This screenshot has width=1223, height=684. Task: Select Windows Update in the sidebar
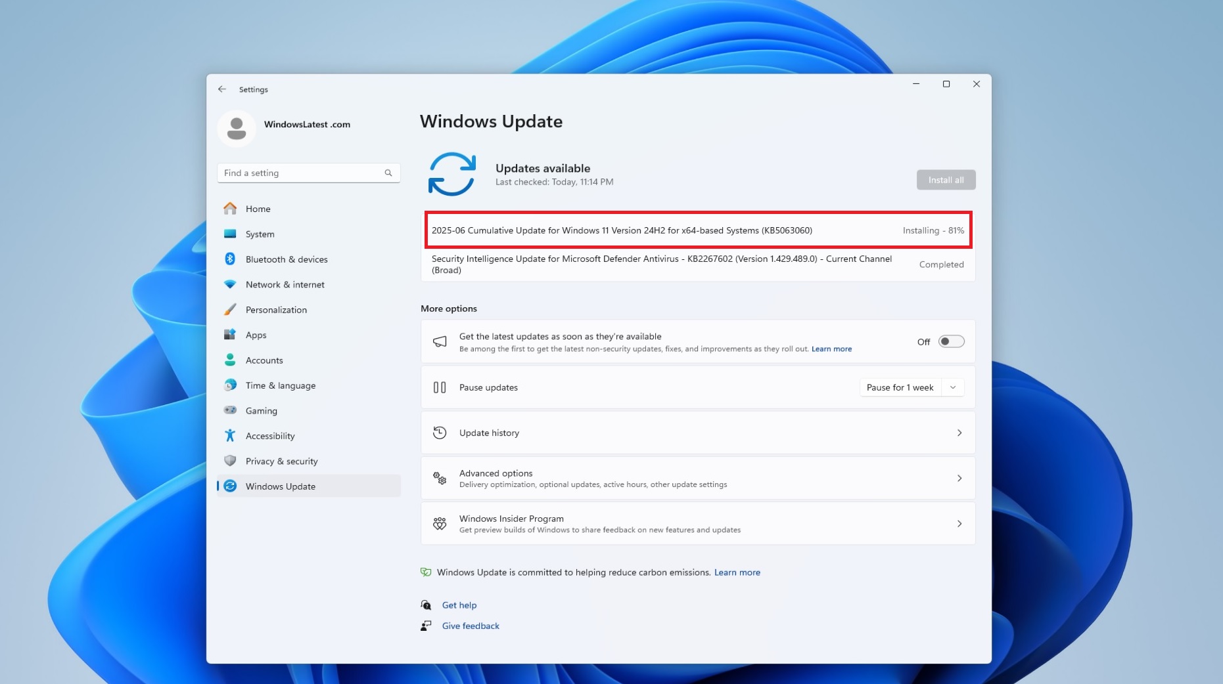coord(281,486)
